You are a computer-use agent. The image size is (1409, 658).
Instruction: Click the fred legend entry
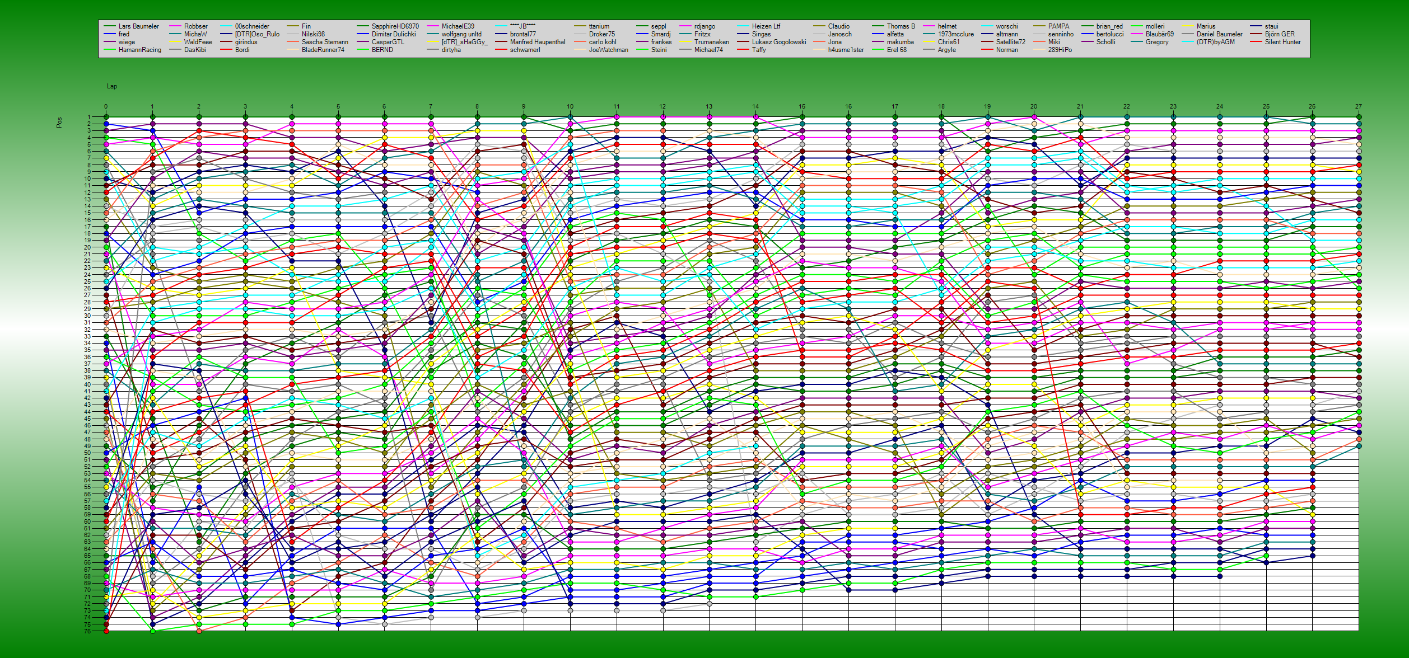pos(124,34)
